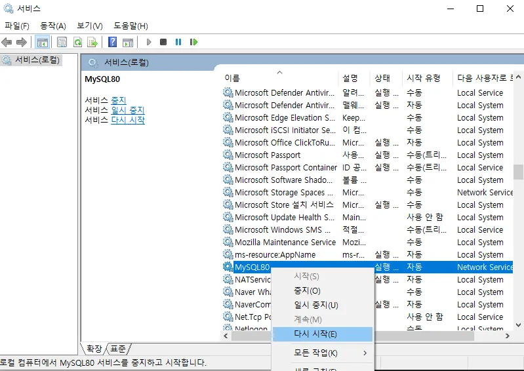Select the Microsoft Passport service row
The image size is (524, 371).
coord(368,155)
